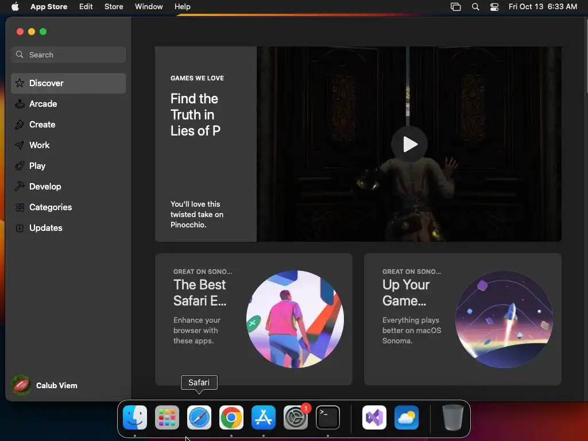Open the Up Your Game story card
This screenshot has width=588, height=441.
[462, 319]
